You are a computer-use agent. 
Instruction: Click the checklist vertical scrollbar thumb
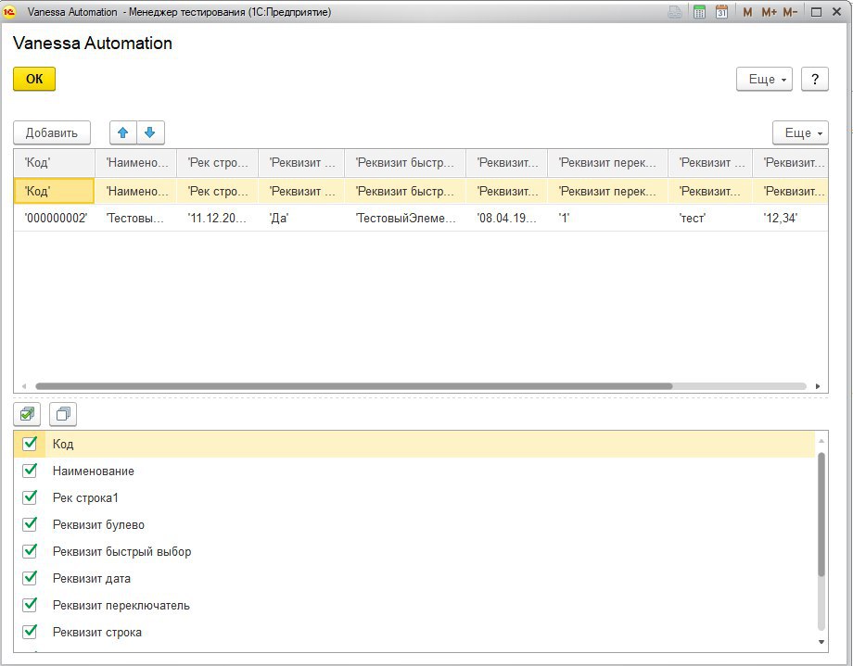(821, 514)
